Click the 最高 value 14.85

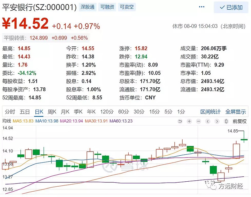[24, 49]
